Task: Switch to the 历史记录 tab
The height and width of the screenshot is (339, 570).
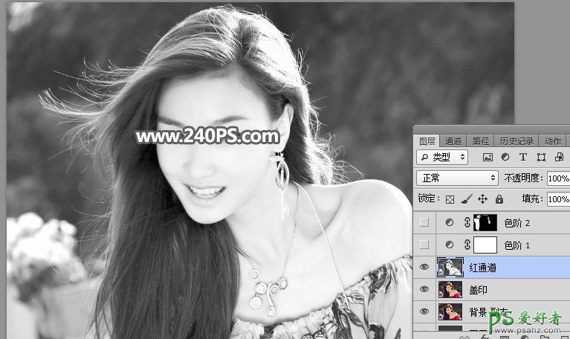Action: click(516, 141)
